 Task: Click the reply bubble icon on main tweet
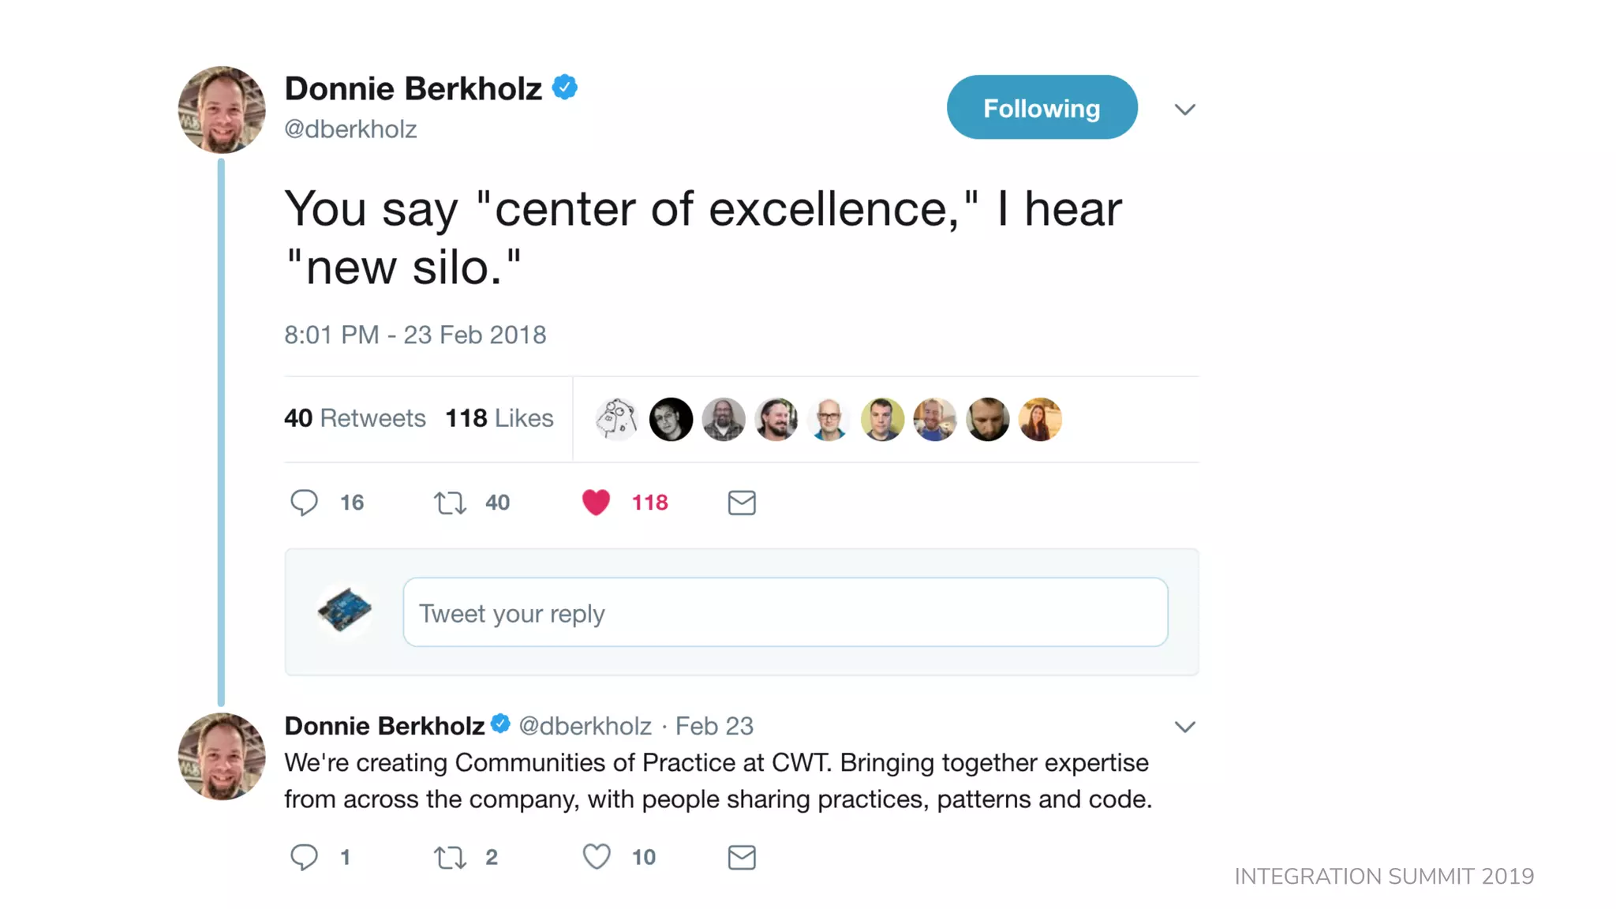coord(304,503)
